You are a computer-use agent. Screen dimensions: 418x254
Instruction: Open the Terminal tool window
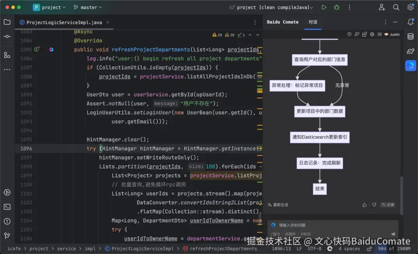point(7,207)
